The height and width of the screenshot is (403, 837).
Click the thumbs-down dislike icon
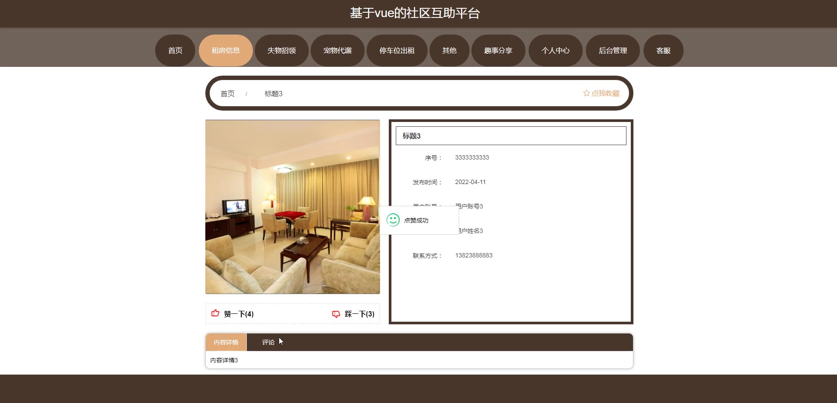point(336,314)
